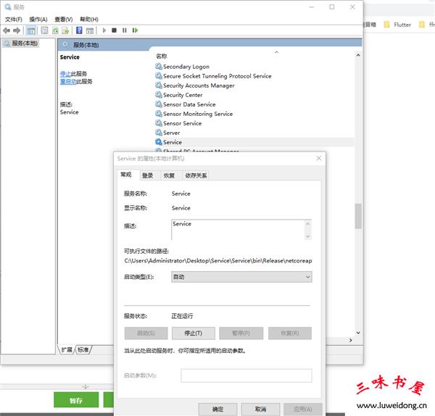Screen dimensions: 435x416
Task: Switch to the 标准 tab at the bottom
Action: [83, 349]
